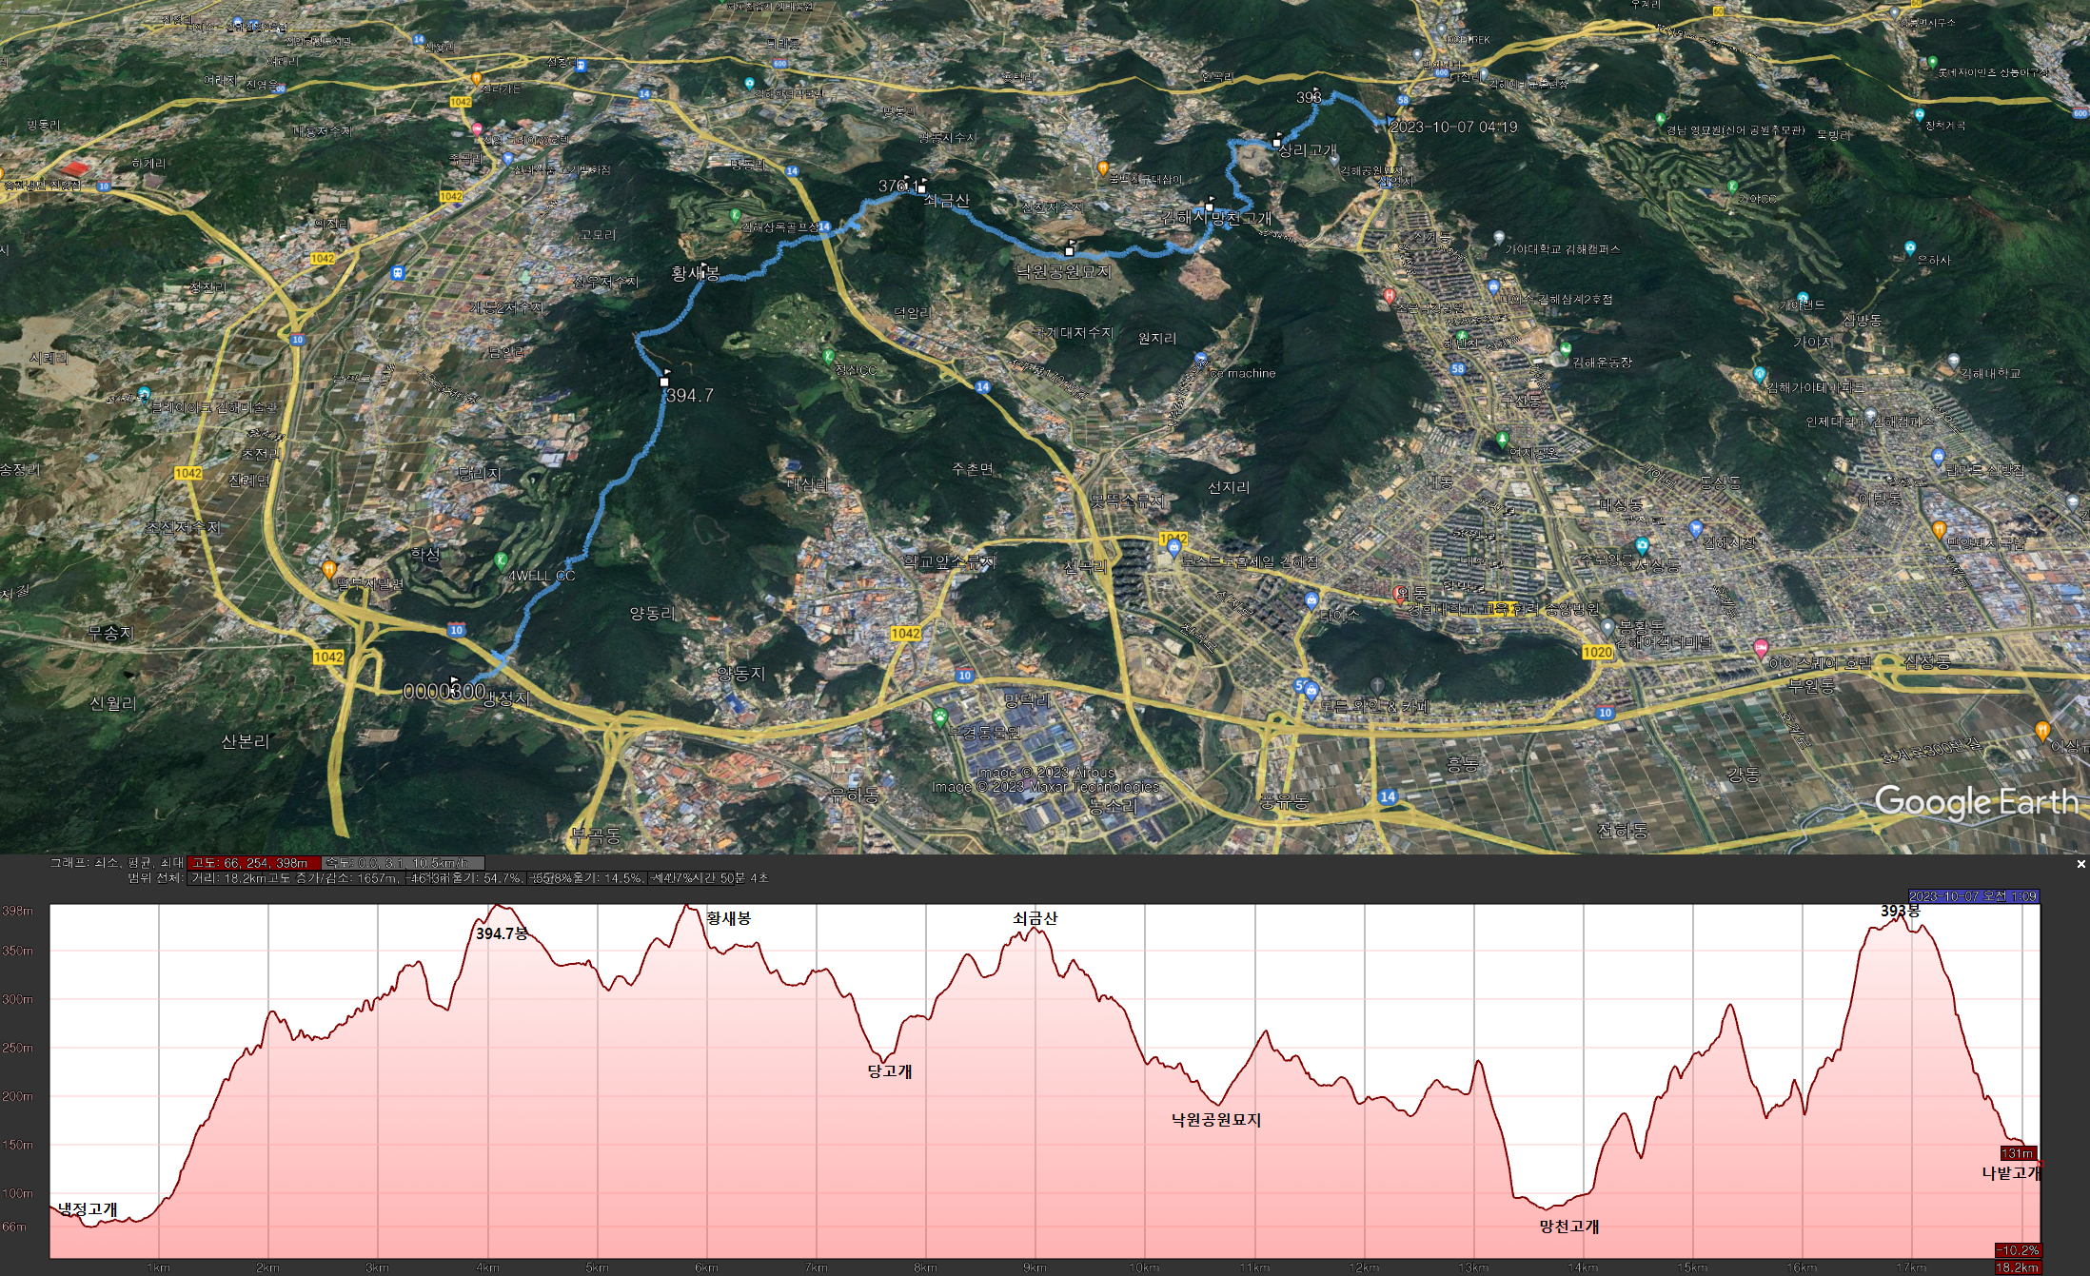Close the elevation profile panel

pyautogui.click(x=2080, y=864)
